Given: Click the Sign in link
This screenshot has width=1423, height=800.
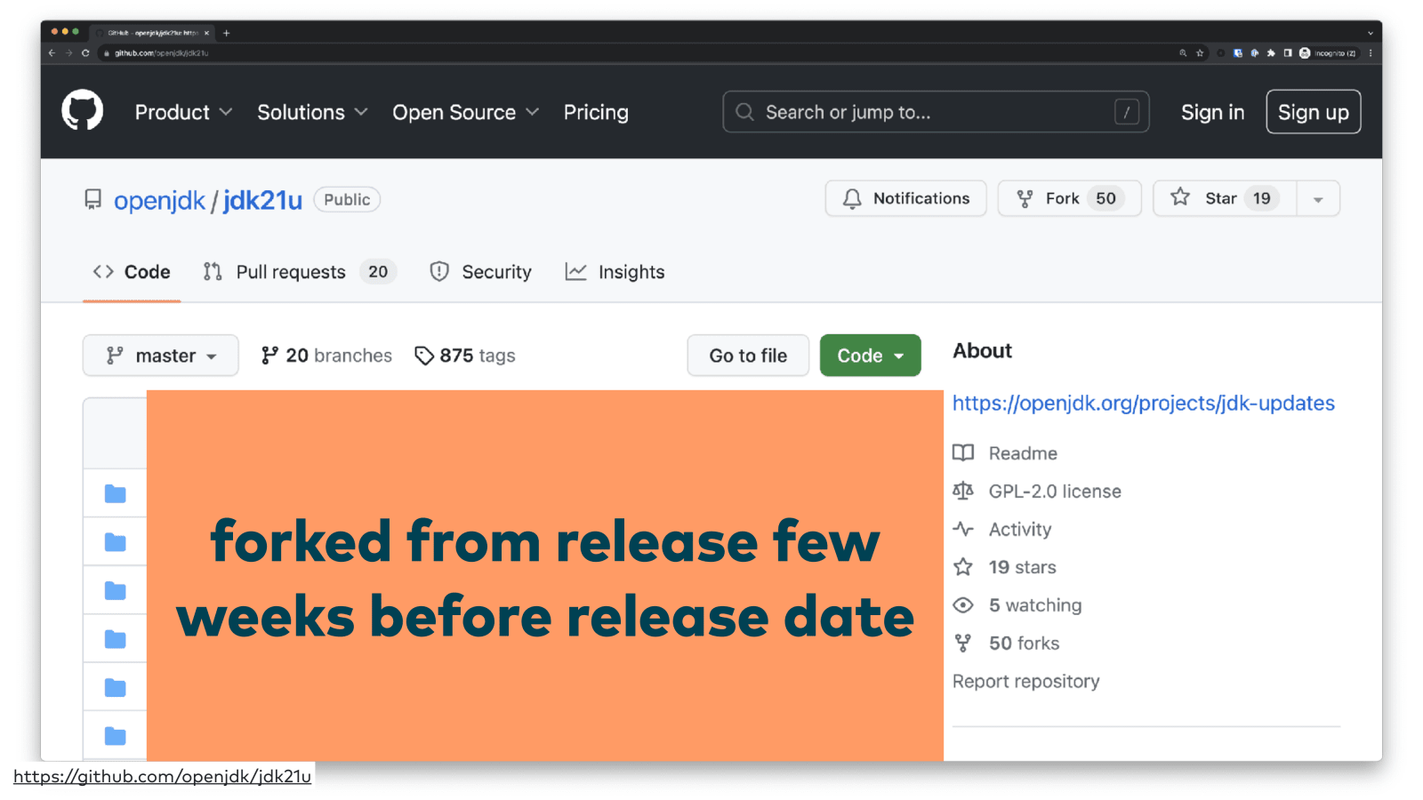Looking at the screenshot, I should (1212, 112).
